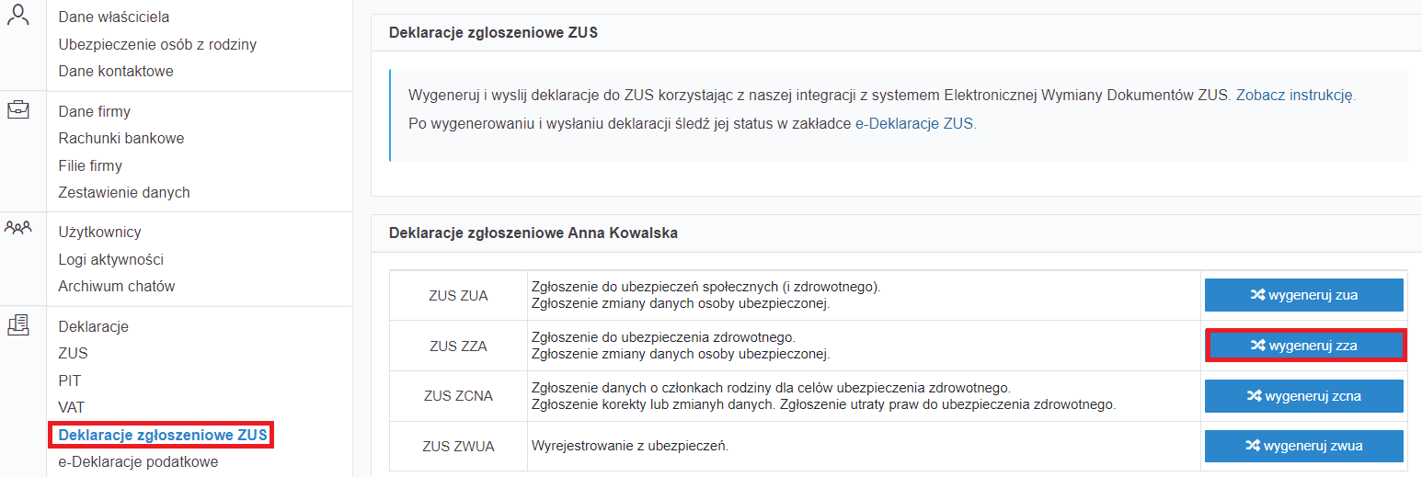Go to Dane kontaktowe

pos(116,71)
